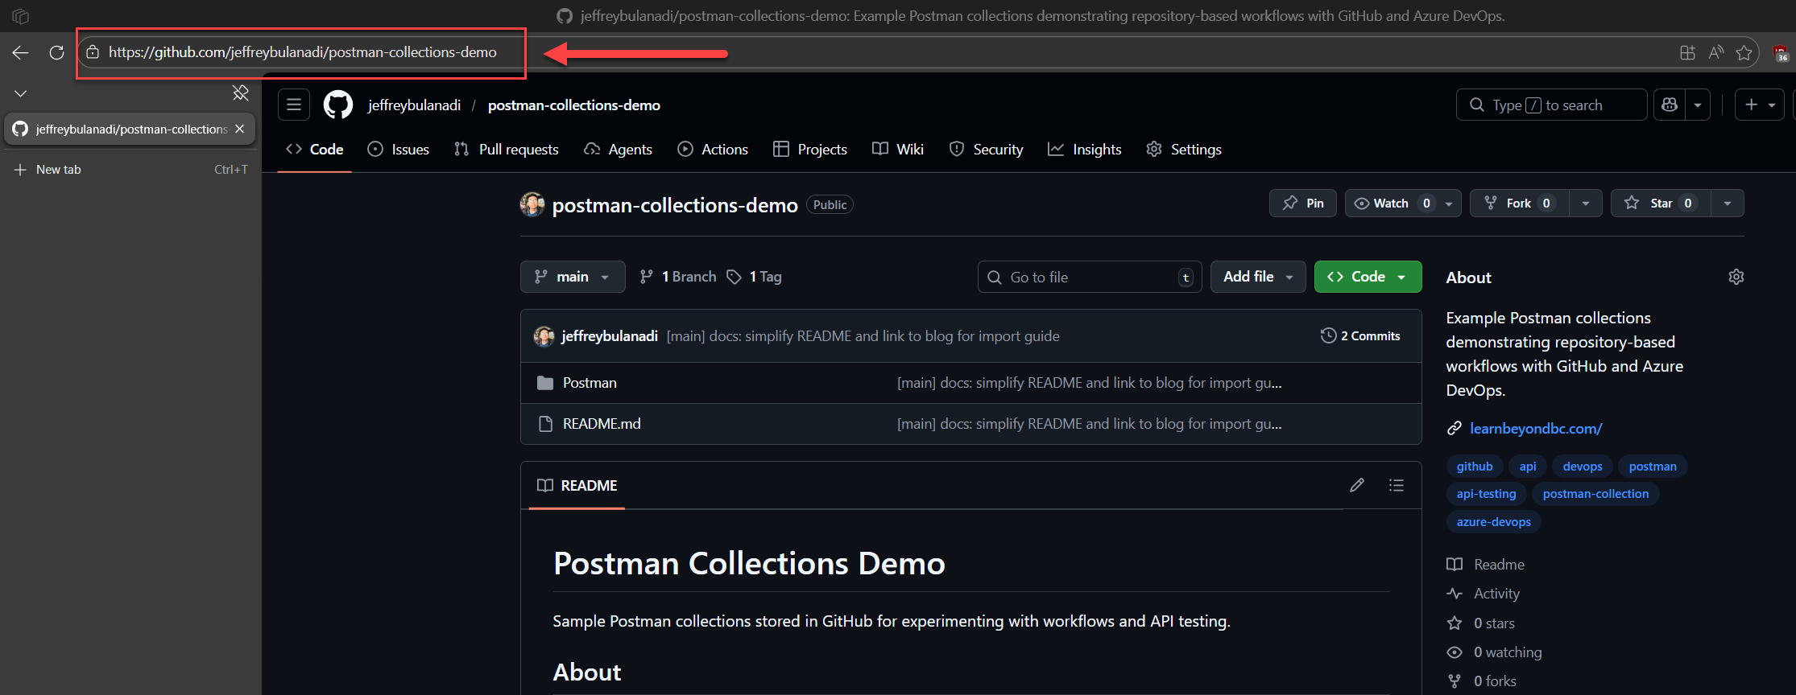This screenshot has width=1796, height=695.
Task: Expand the Star lists dropdown arrow
Action: (1728, 204)
